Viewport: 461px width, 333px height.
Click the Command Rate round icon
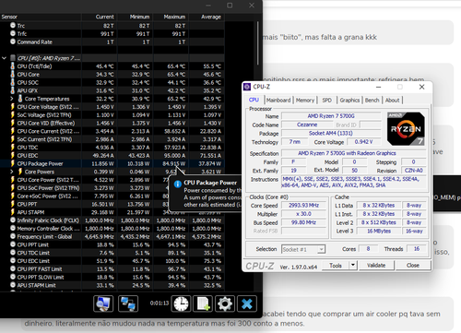(13, 42)
